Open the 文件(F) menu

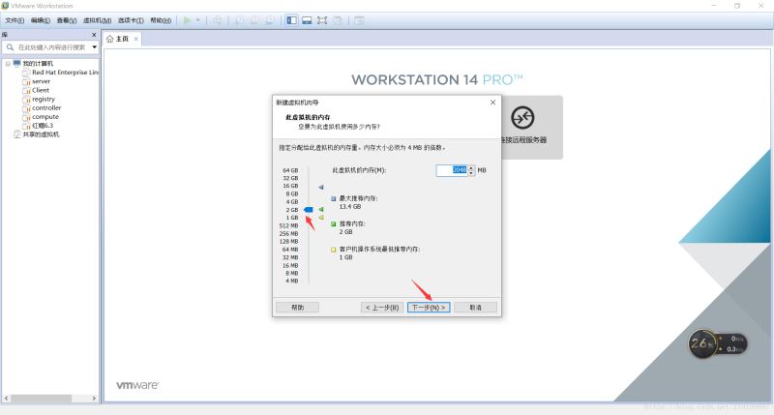point(15,20)
